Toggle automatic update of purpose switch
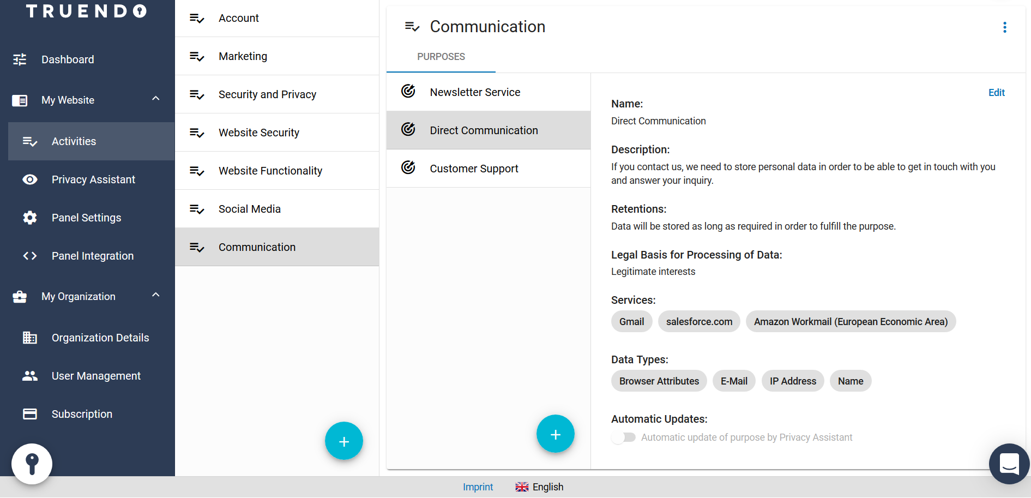The height and width of the screenshot is (498, 1031). point(623,437)
